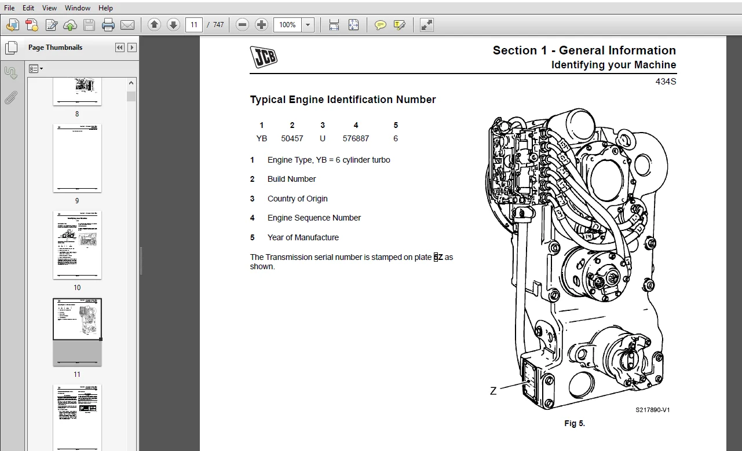Open thumbnail options menu dropdown
Viewport: 742px width, 451px height.
[36, 69]
